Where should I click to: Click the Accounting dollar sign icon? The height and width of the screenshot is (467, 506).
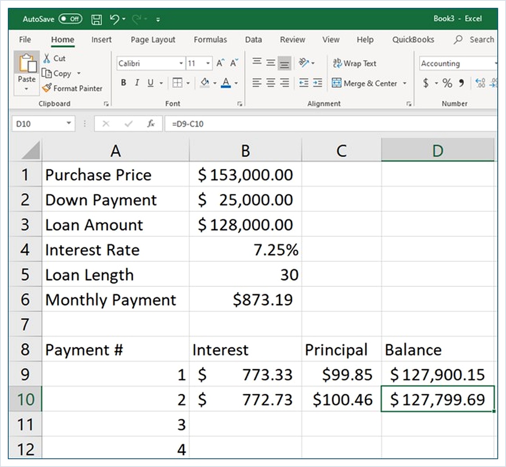point(426,83)
